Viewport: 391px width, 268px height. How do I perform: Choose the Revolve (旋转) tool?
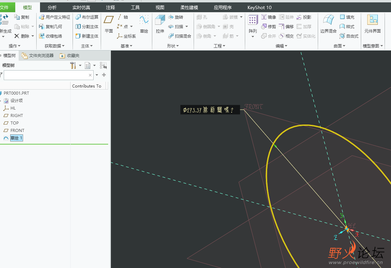coord(176,17)
